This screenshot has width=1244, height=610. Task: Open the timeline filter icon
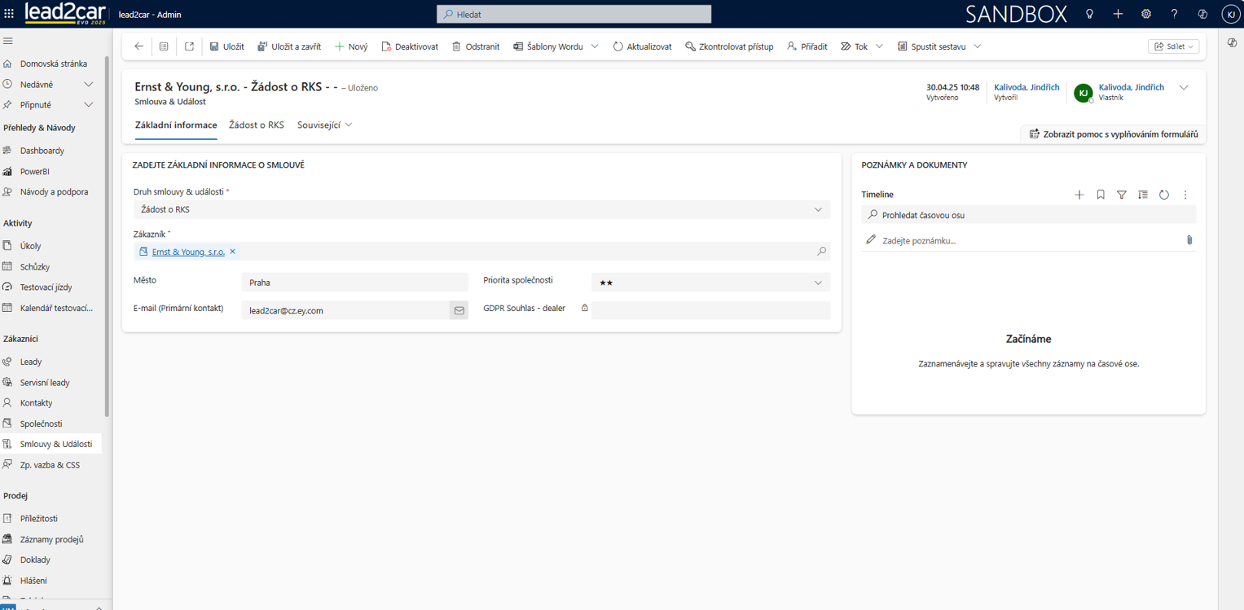(1122, 195)
